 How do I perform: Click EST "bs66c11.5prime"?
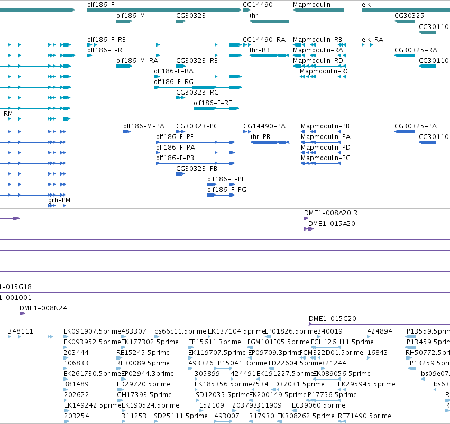(180, 331)
